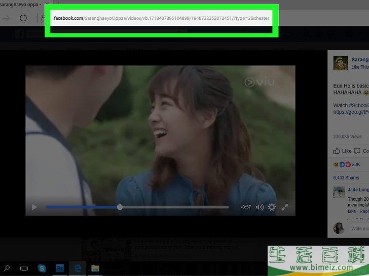Click the browser refresh button
The image size is (369, 276).
click(23, 18)
